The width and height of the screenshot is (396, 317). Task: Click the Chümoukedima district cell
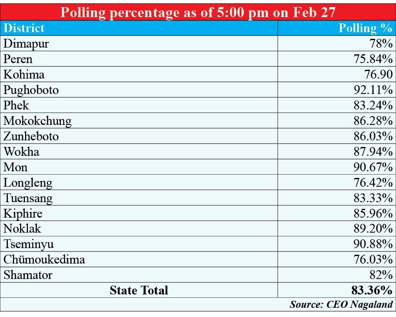tap(44, 260)
